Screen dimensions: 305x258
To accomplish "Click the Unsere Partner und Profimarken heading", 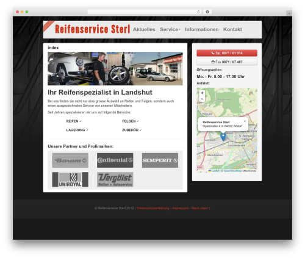I will coord(81,146).
